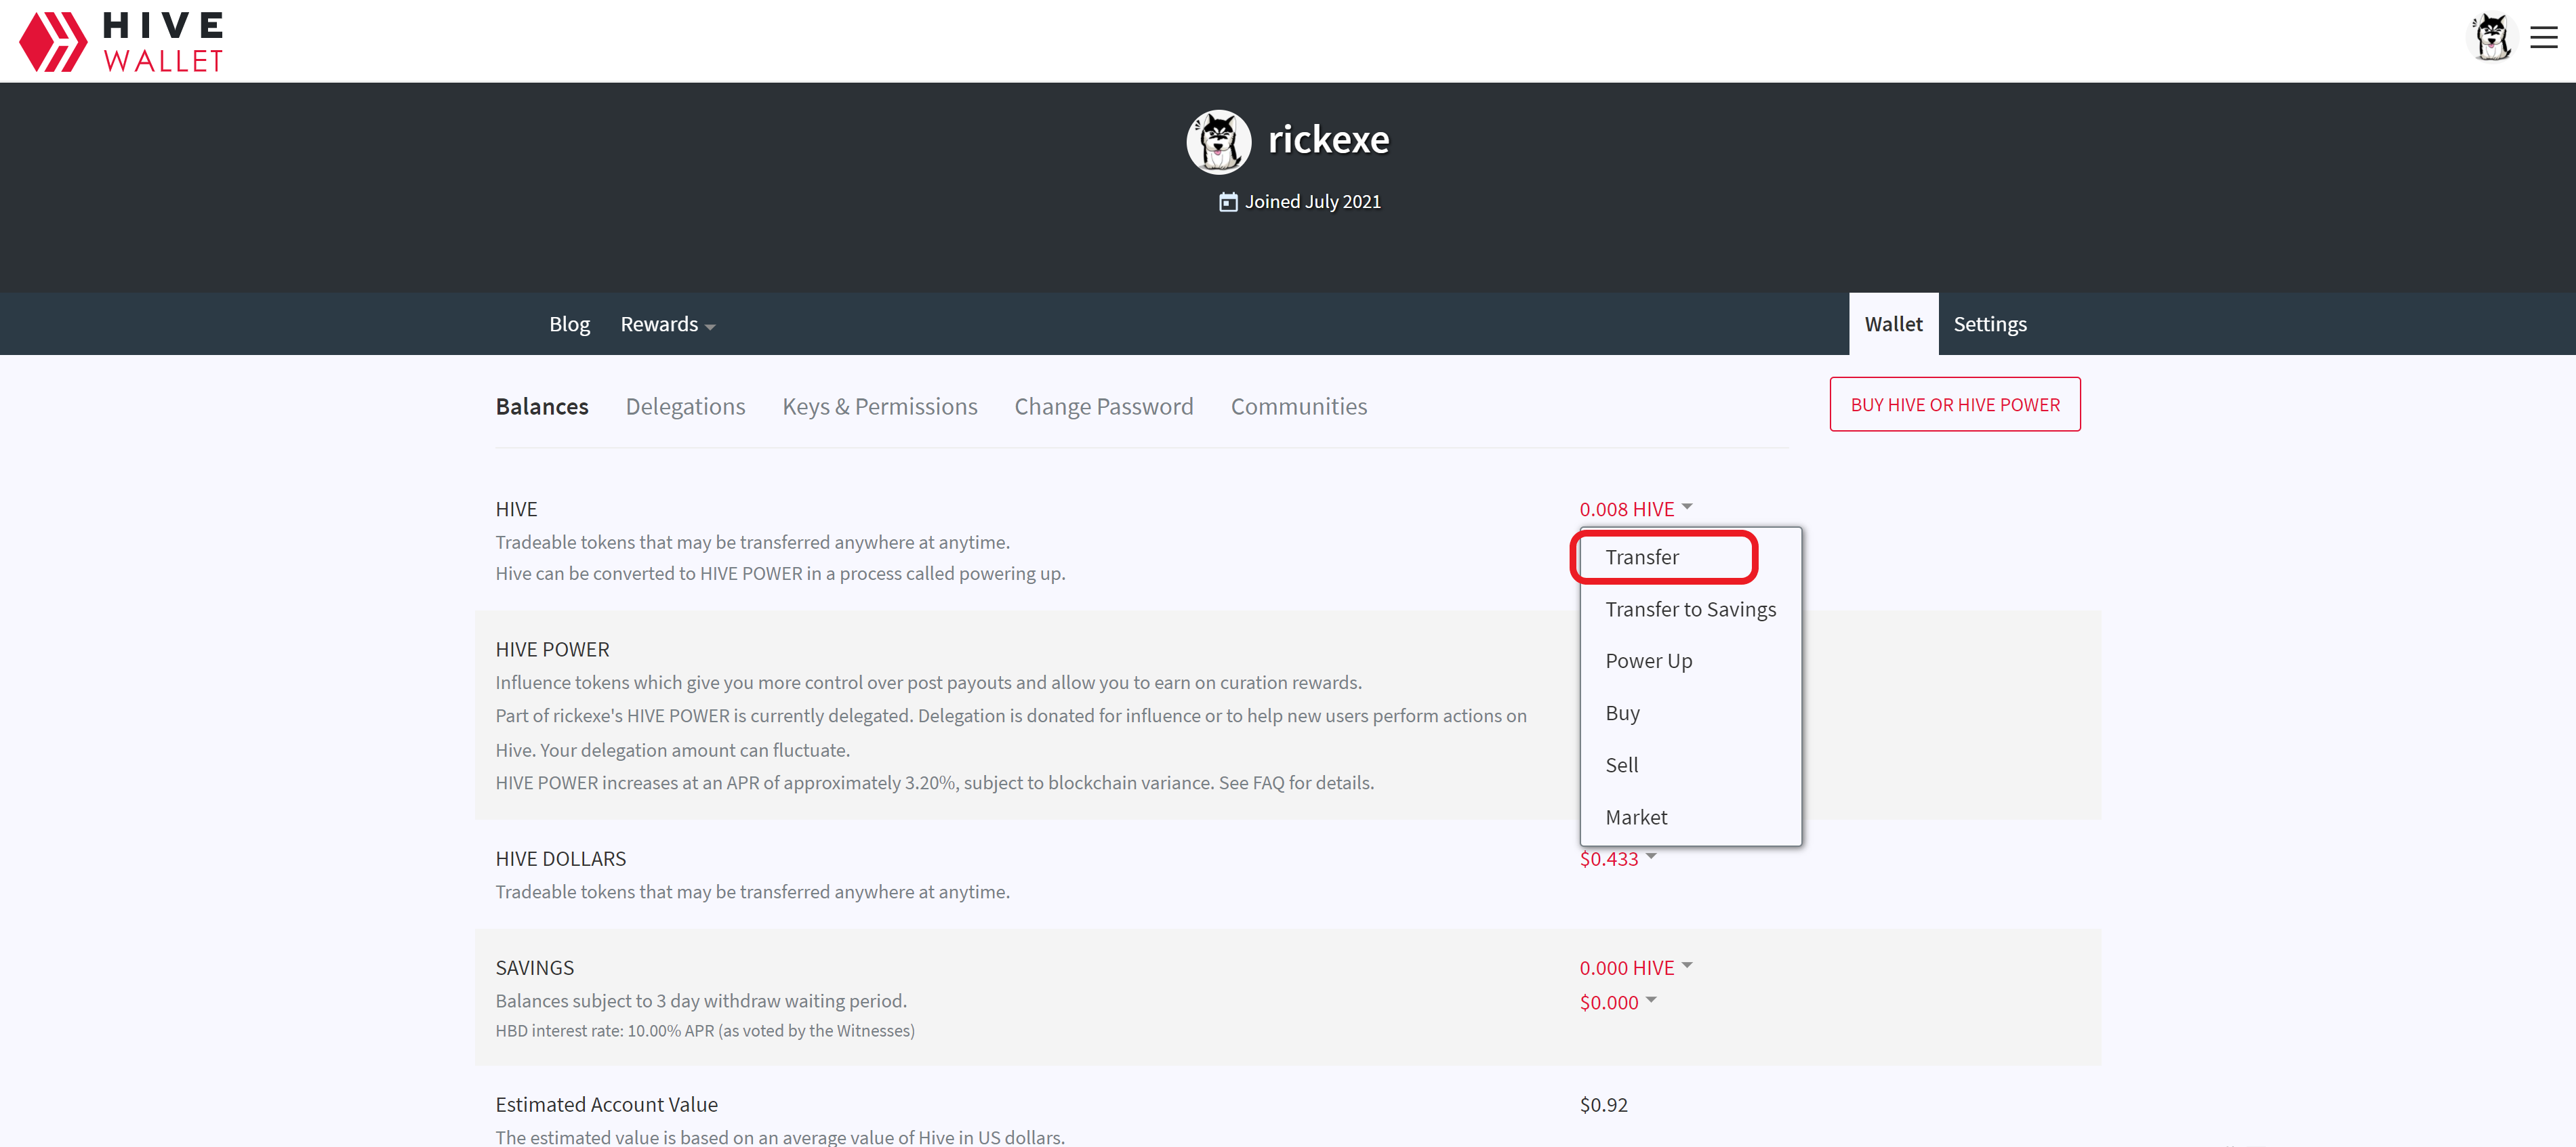
Task: Click the calendar icon beside Joined date
Action: coord(1228,202)
